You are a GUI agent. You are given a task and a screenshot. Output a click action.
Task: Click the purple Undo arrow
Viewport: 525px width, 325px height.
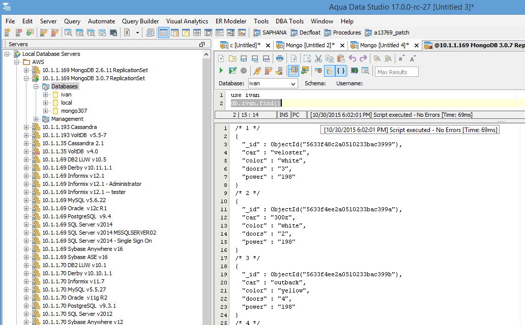[352, 59]
